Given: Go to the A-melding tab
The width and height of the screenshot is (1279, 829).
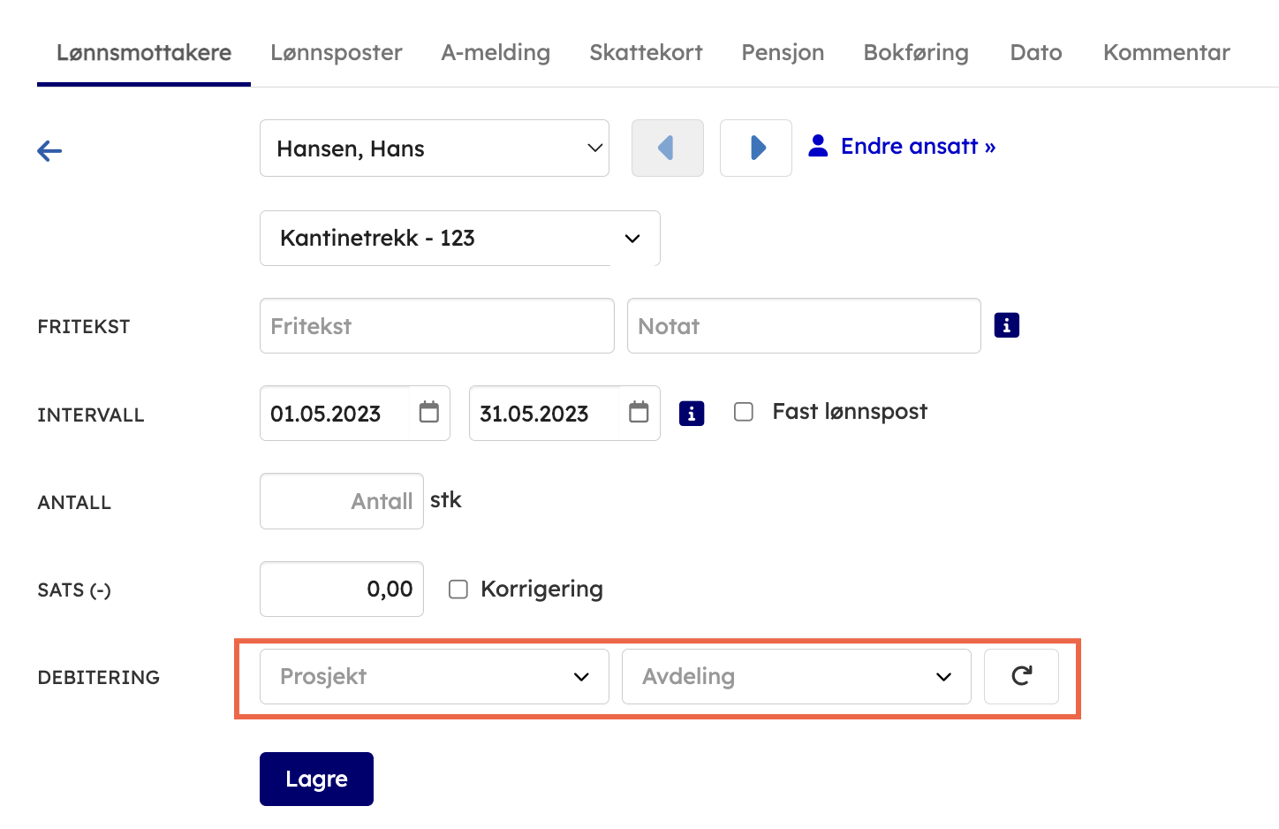Looking at the screenshot, I should (496, 53).
